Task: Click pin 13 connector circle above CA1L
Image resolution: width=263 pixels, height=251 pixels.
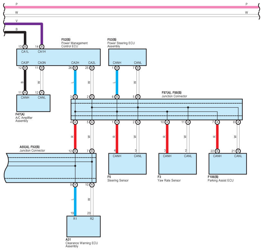Action: 25,46
